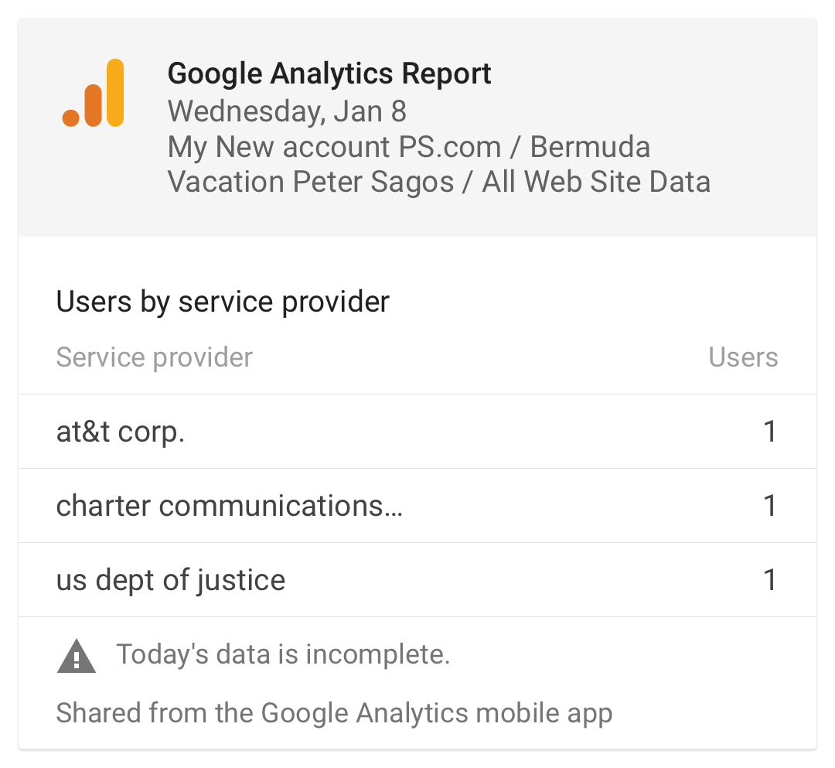This screenshot has width=835, height=768.
Task: Click the gray report header card area
Action: coord(417,128)
